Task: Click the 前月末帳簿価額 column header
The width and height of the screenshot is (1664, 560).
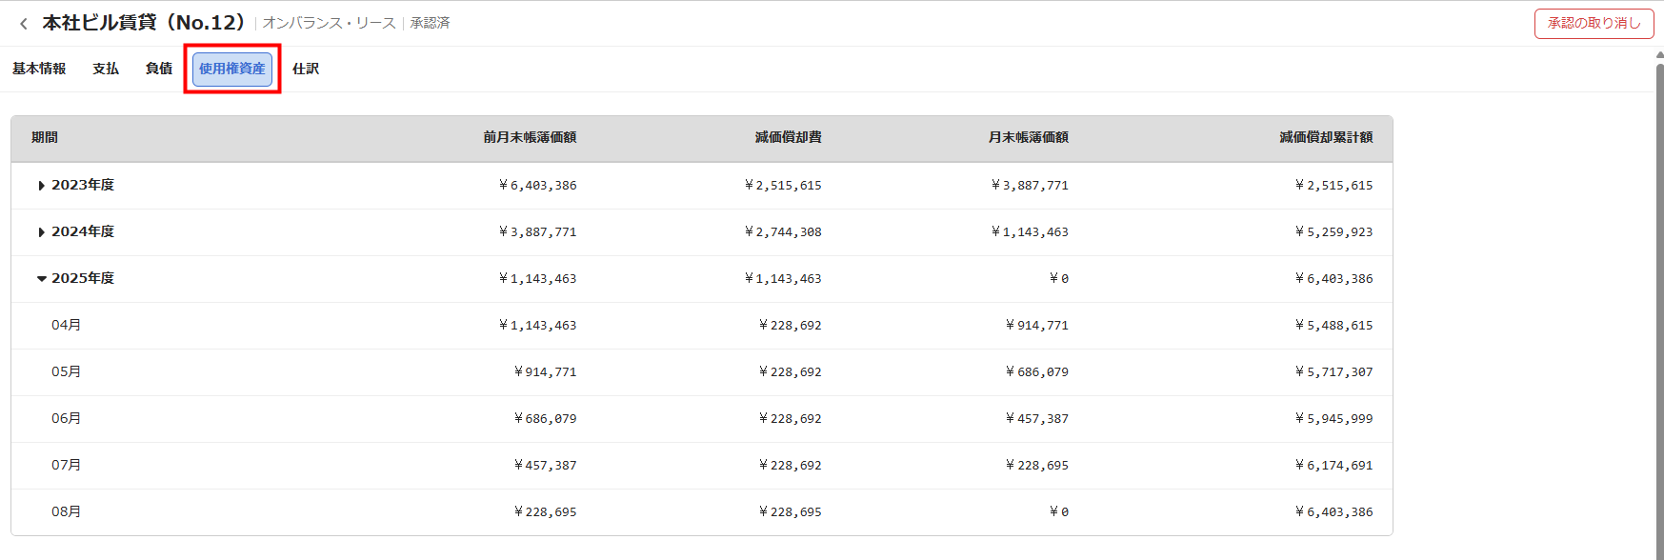Action: [530, 138]
